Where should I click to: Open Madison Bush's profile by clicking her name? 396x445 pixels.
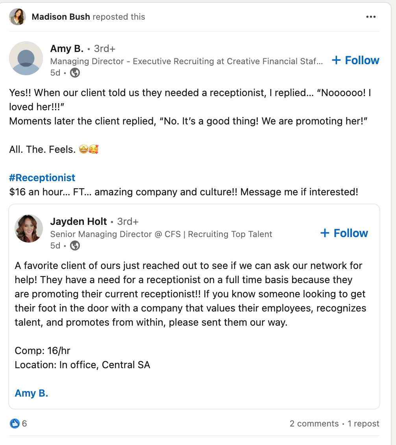[x=61, y=17]
